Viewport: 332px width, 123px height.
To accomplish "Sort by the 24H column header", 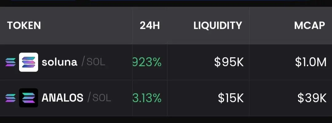I will click(150, 26).
